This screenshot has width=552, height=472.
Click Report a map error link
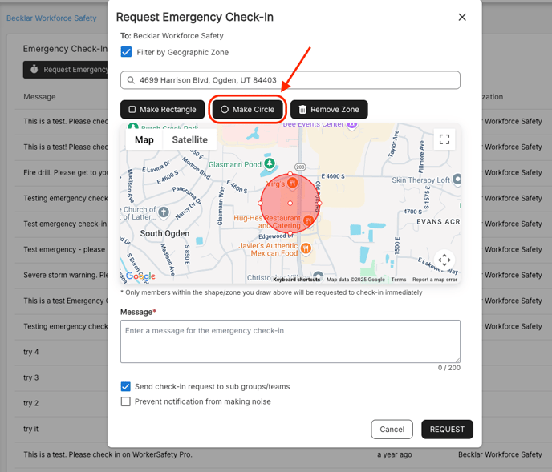(435, 280)
